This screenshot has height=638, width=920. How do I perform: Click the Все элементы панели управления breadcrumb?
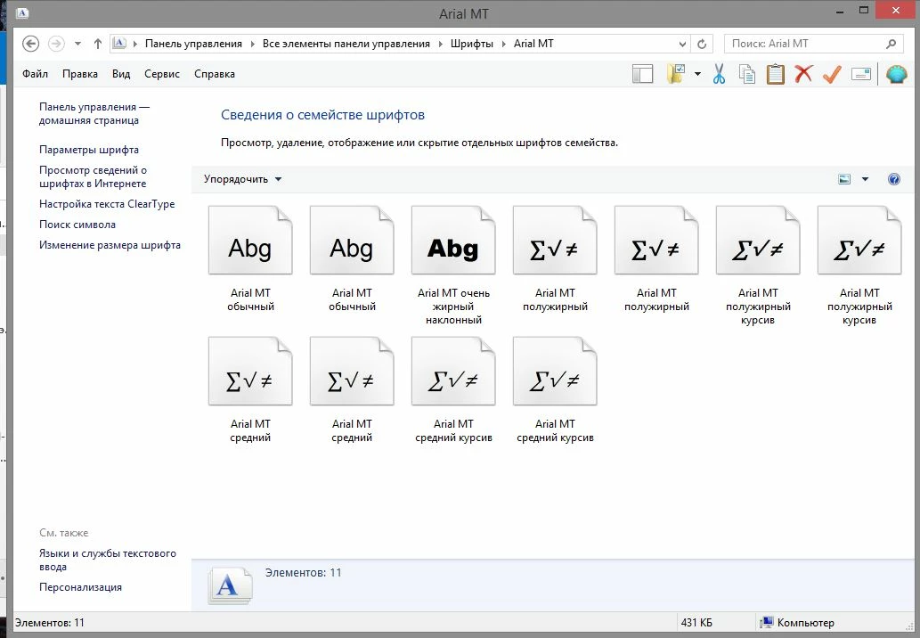coord(346,44)
